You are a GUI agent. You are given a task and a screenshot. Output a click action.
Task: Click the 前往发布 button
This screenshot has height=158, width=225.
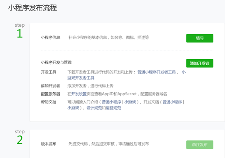pyautogui.click(x=199, y=144)
